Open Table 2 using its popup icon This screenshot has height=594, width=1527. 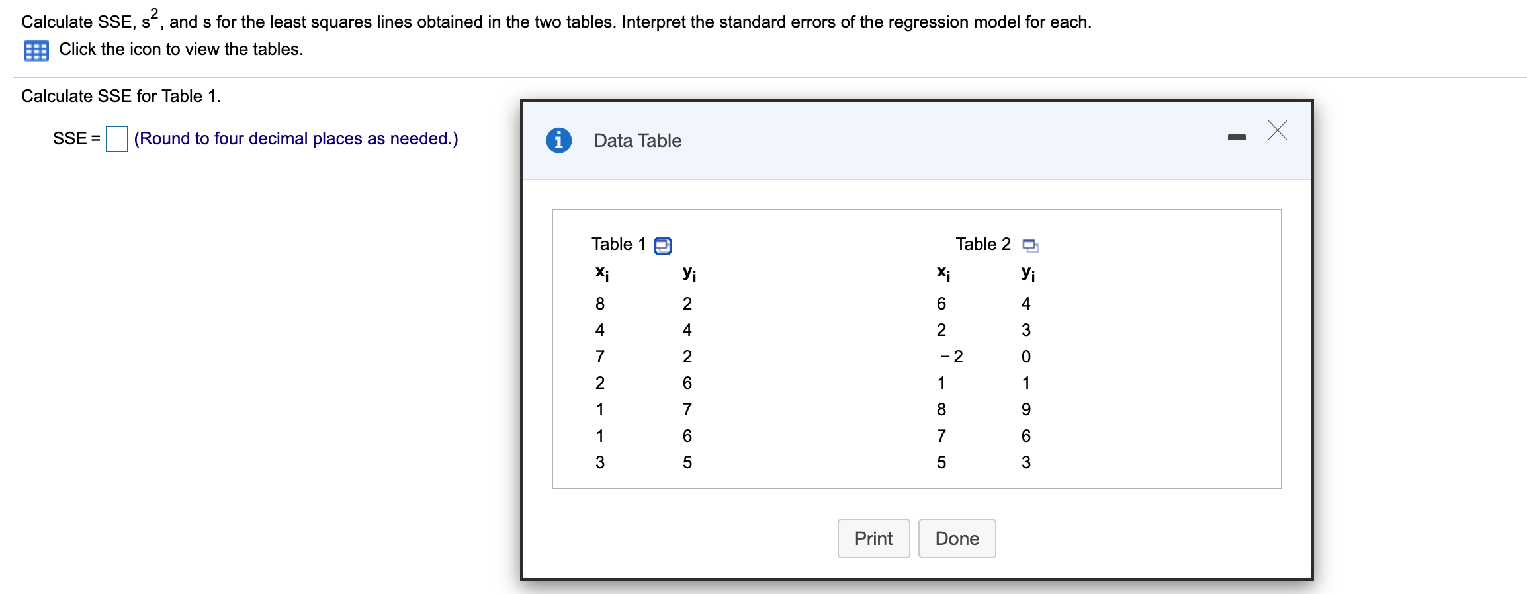1030,246
